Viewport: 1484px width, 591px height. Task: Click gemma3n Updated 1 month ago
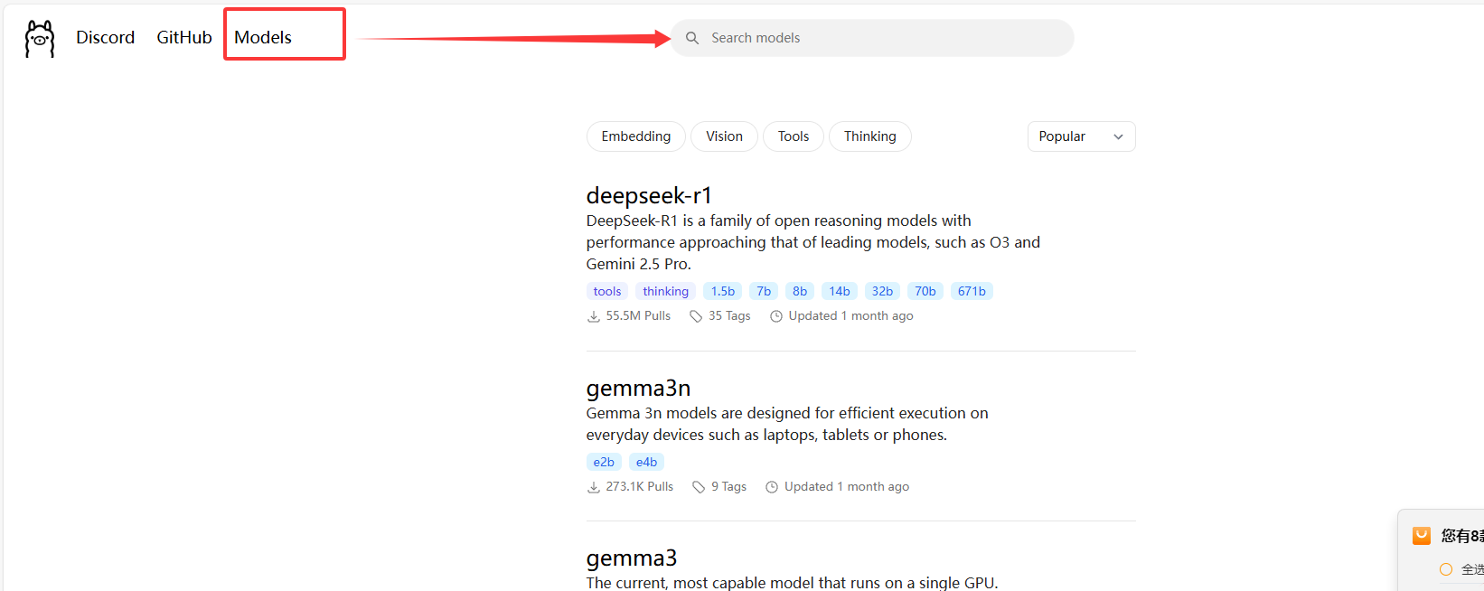pyautogui.click(x=847, y=487)
